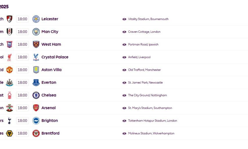
Task: Click the 18:00 kickoff time for Brentford match
Action: coord(22,133)
